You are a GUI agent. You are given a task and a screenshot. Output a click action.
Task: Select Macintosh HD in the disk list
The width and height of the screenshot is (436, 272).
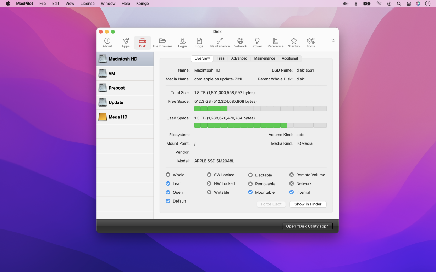click(125, 59)
